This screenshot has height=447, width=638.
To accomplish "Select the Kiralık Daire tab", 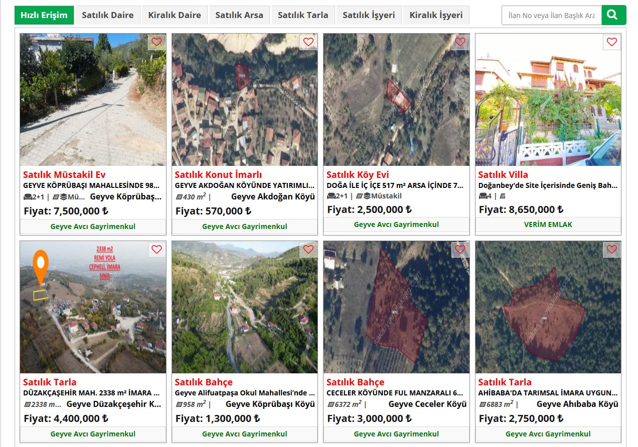I will click(175, 15).
